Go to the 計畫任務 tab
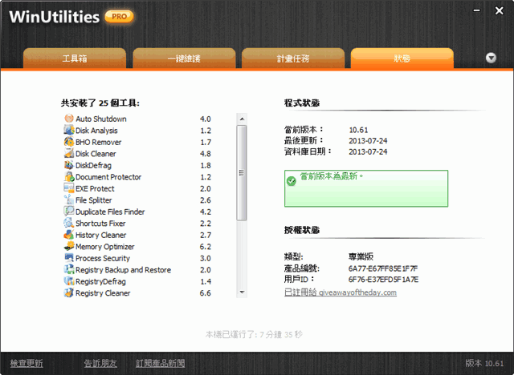The height and width of the screenshot is (375, 514). pyautogui.click(x=293, y=58)
